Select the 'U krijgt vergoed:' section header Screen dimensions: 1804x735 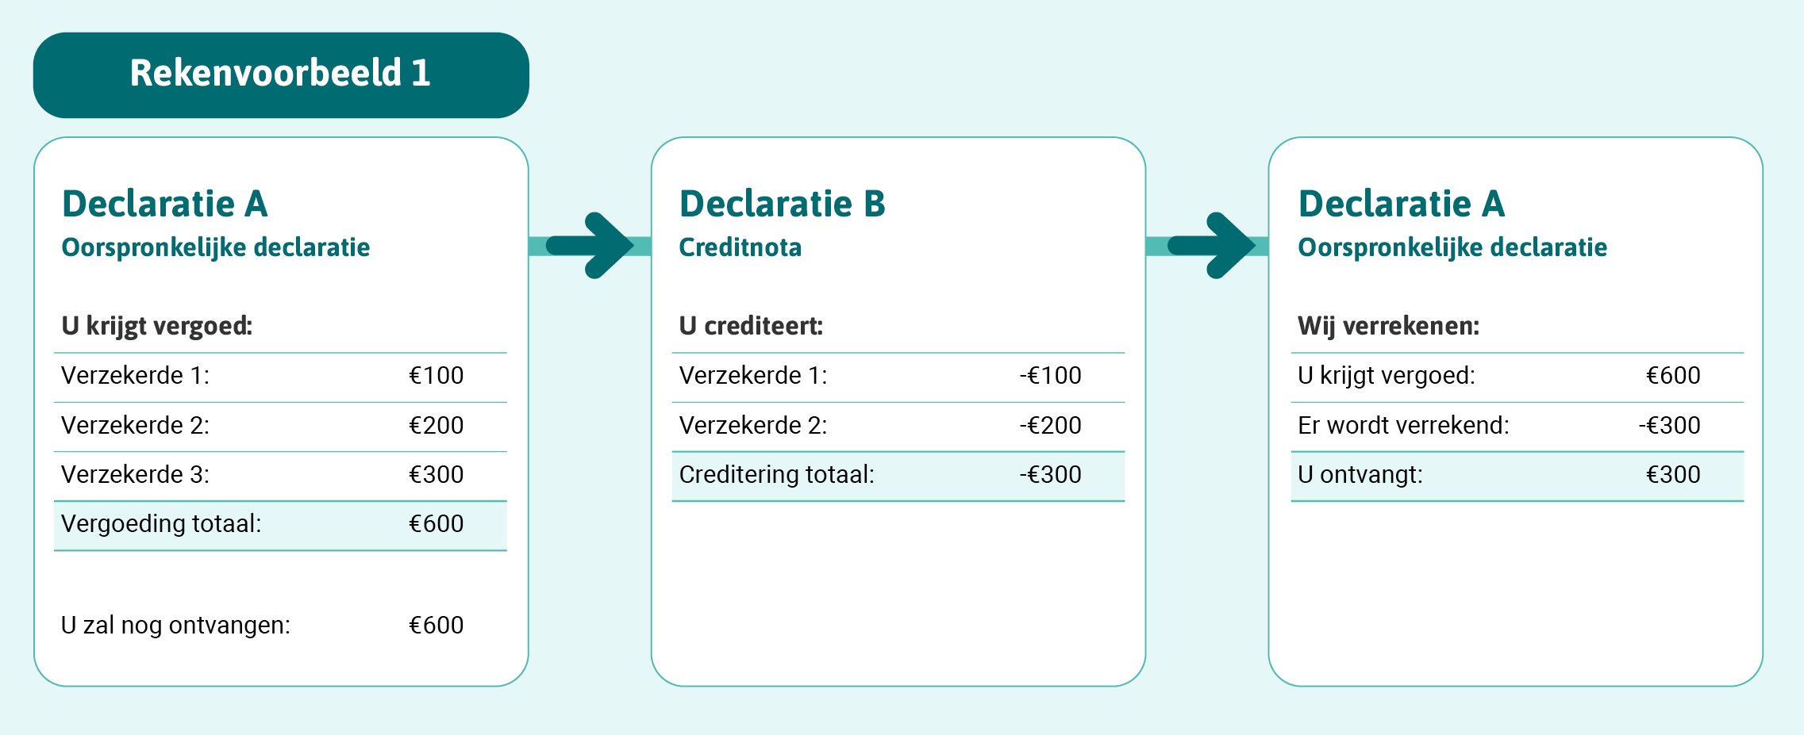[x=157, y=326]
